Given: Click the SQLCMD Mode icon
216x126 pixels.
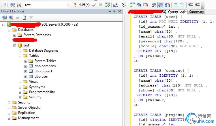Looking at the screenshot, I should coord(146,5).
